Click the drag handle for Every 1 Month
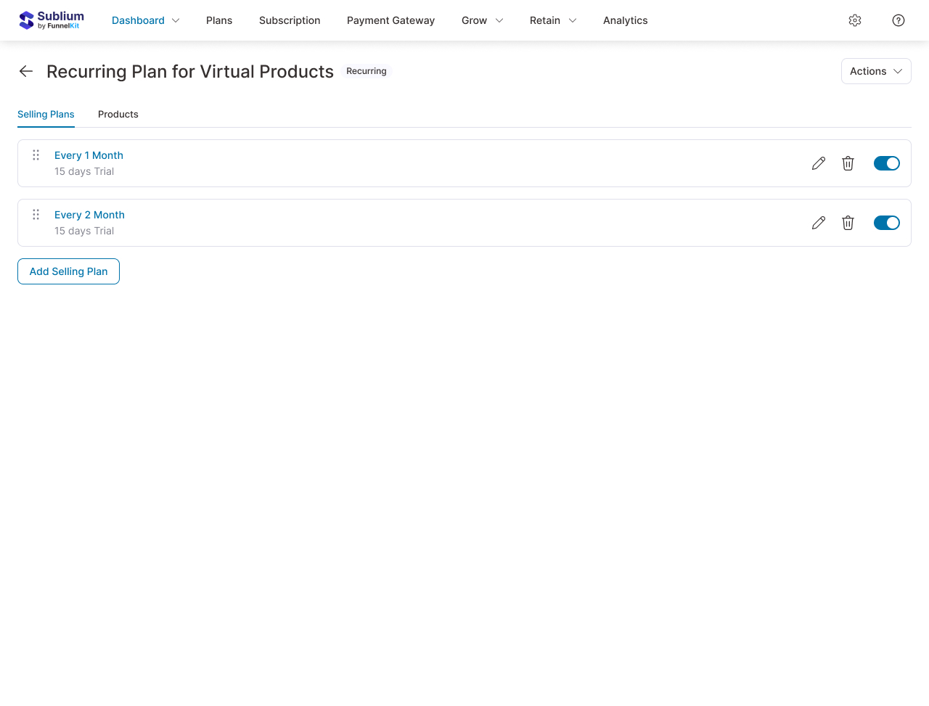 (36, 155)
